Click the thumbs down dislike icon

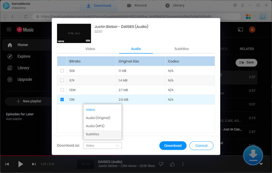tap(161, 164)
